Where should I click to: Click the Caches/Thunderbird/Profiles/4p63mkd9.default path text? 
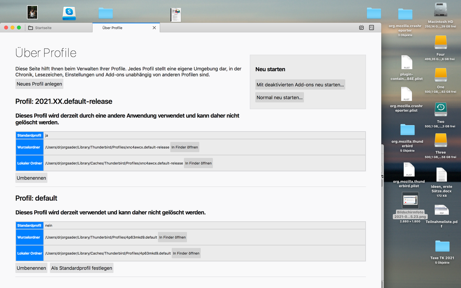pos(108,253)
